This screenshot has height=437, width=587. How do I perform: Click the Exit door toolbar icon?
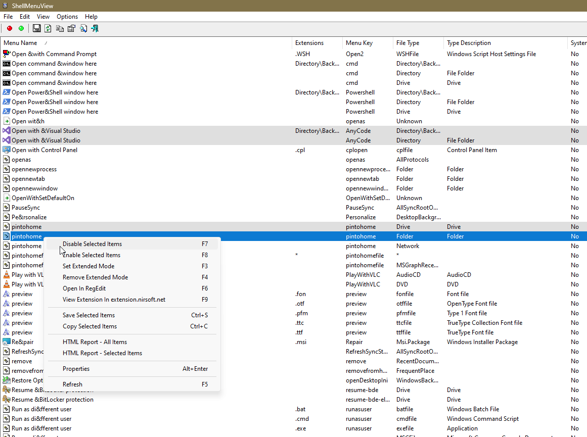coord(95,28)
